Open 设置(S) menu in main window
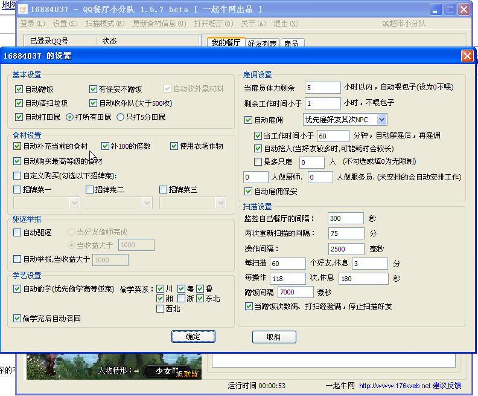The width and height of the screenshot is (478, 396). (65, 24)
